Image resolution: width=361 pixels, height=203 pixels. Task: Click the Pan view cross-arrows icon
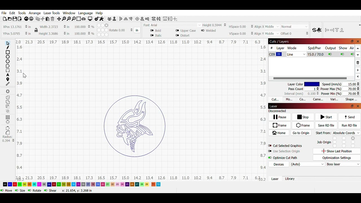[x=59, y=19]
